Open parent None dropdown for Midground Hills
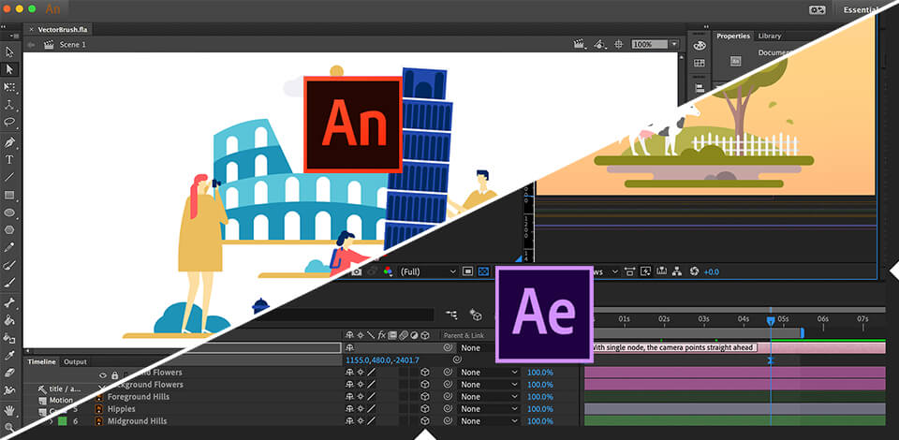This screenshot has height=440, width=899. click(489, 421)
